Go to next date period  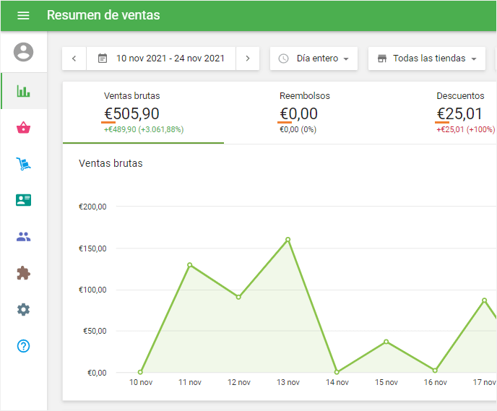[248, 59]
